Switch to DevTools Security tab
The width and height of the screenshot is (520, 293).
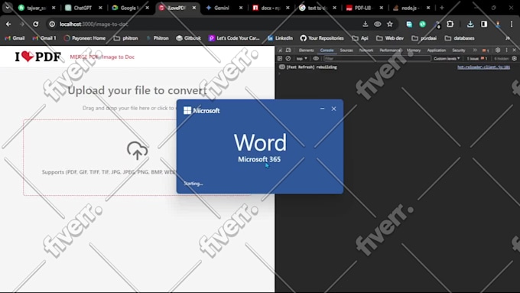459,50
